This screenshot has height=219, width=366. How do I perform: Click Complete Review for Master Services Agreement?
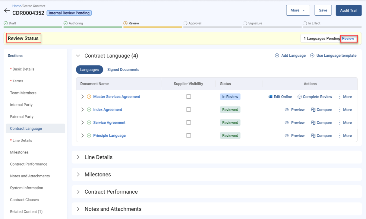315,97
